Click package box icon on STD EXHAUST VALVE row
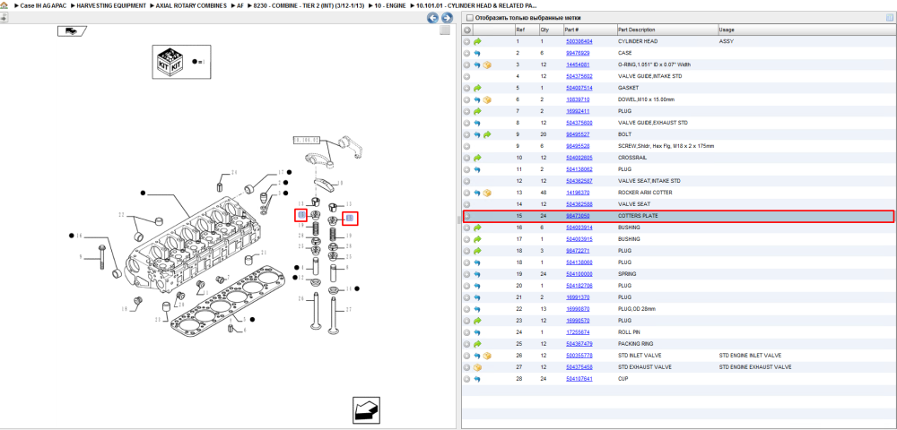 (478, 366)
